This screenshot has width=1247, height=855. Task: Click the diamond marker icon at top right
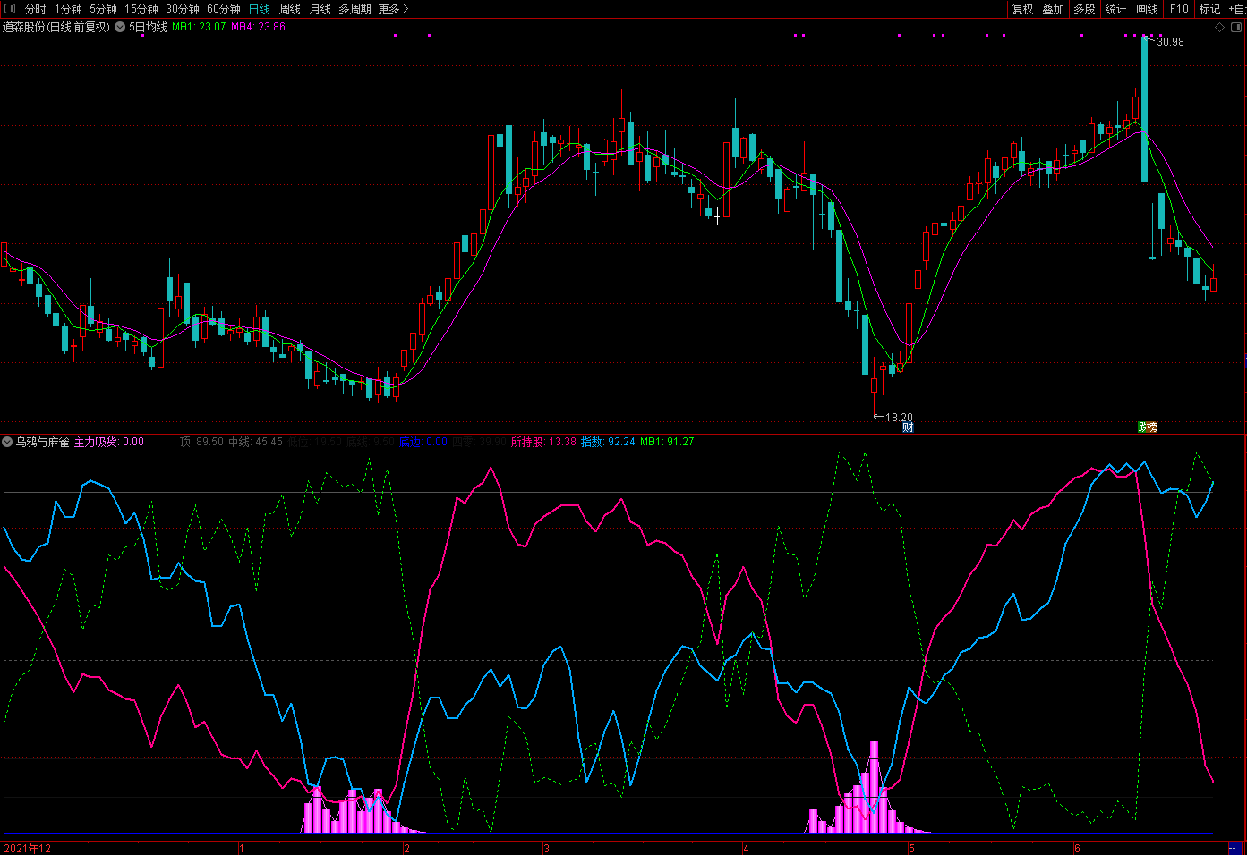coord(1219,28)
